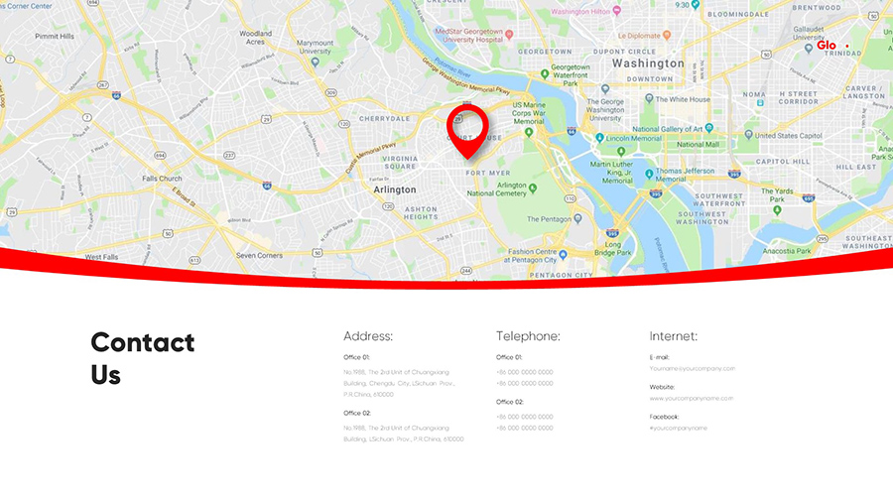Select Marymount University map marker
893x502 pixels.
[315, 63]
